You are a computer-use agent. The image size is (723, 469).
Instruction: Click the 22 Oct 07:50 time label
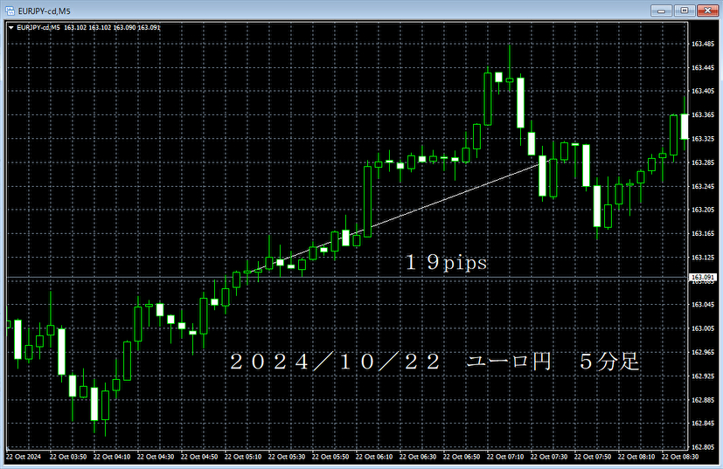tap(593, 457)
